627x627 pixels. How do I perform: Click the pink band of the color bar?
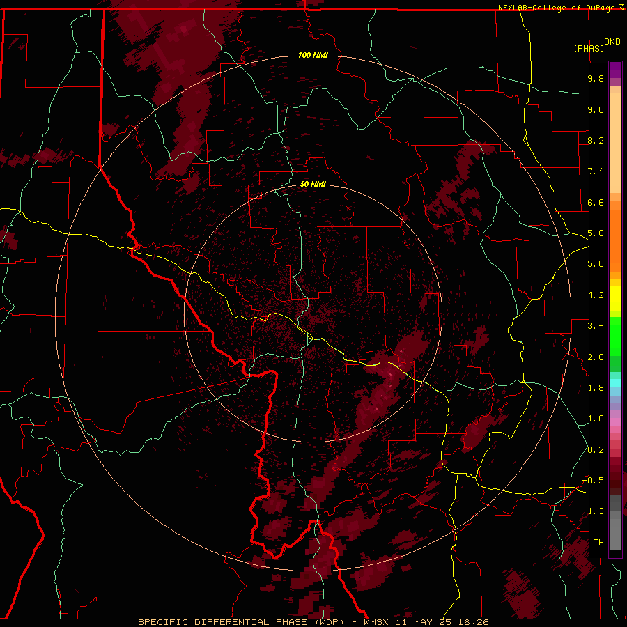tap(615, 422)
